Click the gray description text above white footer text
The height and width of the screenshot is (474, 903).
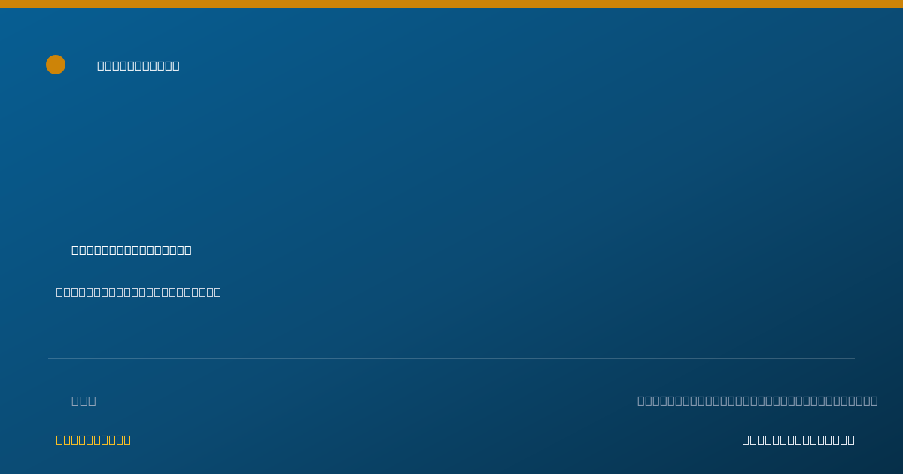(x=758, y=400)
